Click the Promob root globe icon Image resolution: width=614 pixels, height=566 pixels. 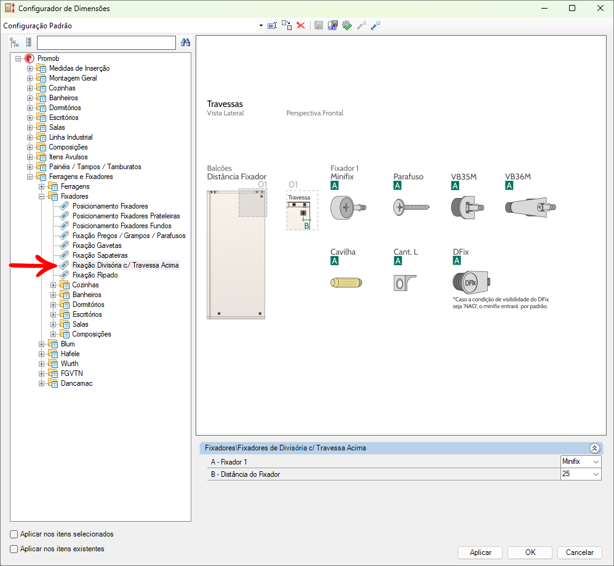click(30, 59)
